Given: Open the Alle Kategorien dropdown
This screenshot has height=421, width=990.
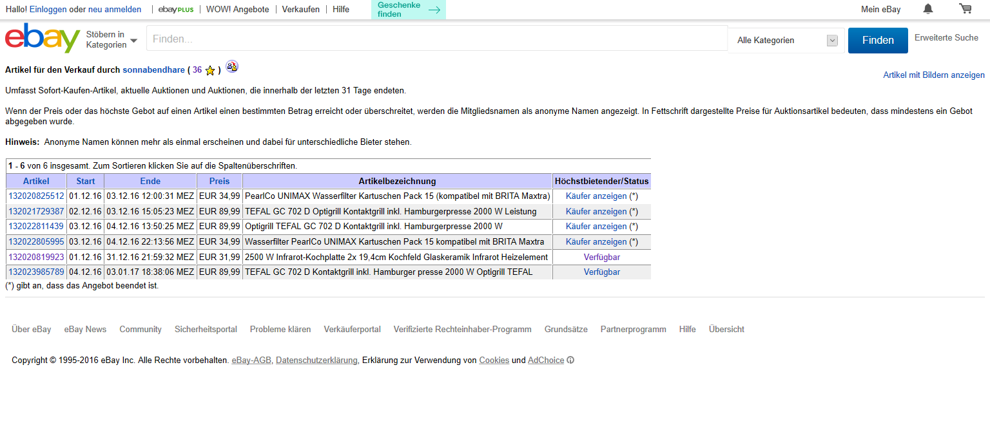Looking at the screenshot, I should pos(786,40).
